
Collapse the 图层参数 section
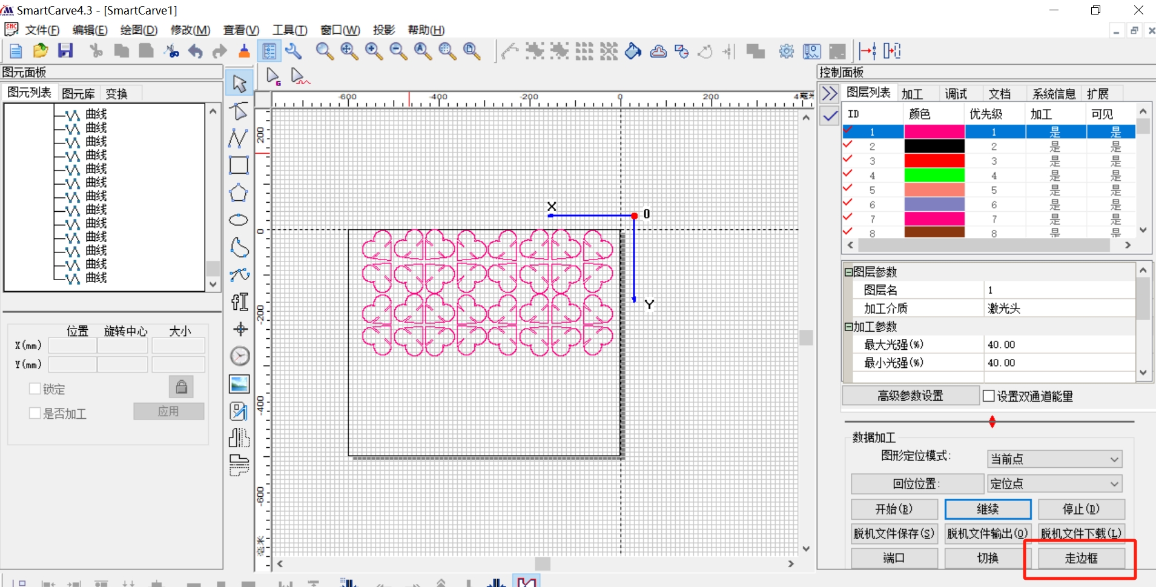(849, 272)
